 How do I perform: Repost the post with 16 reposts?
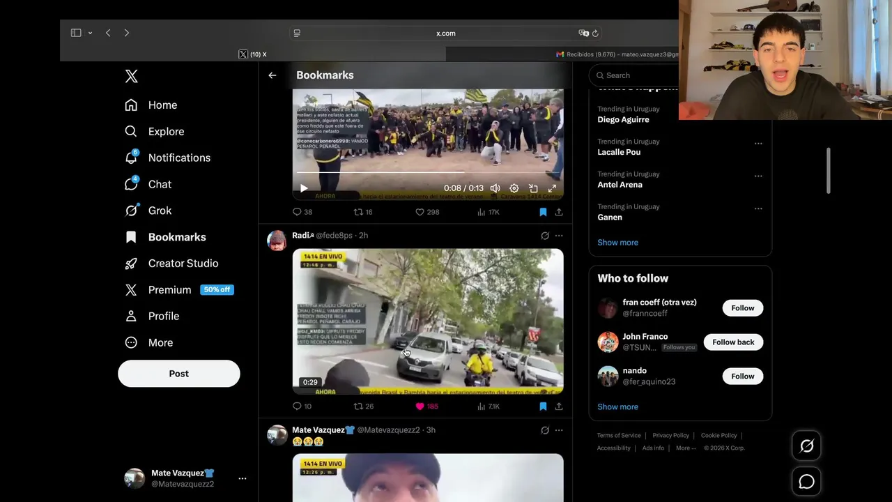pyautogui.click(x=363, y=212)
